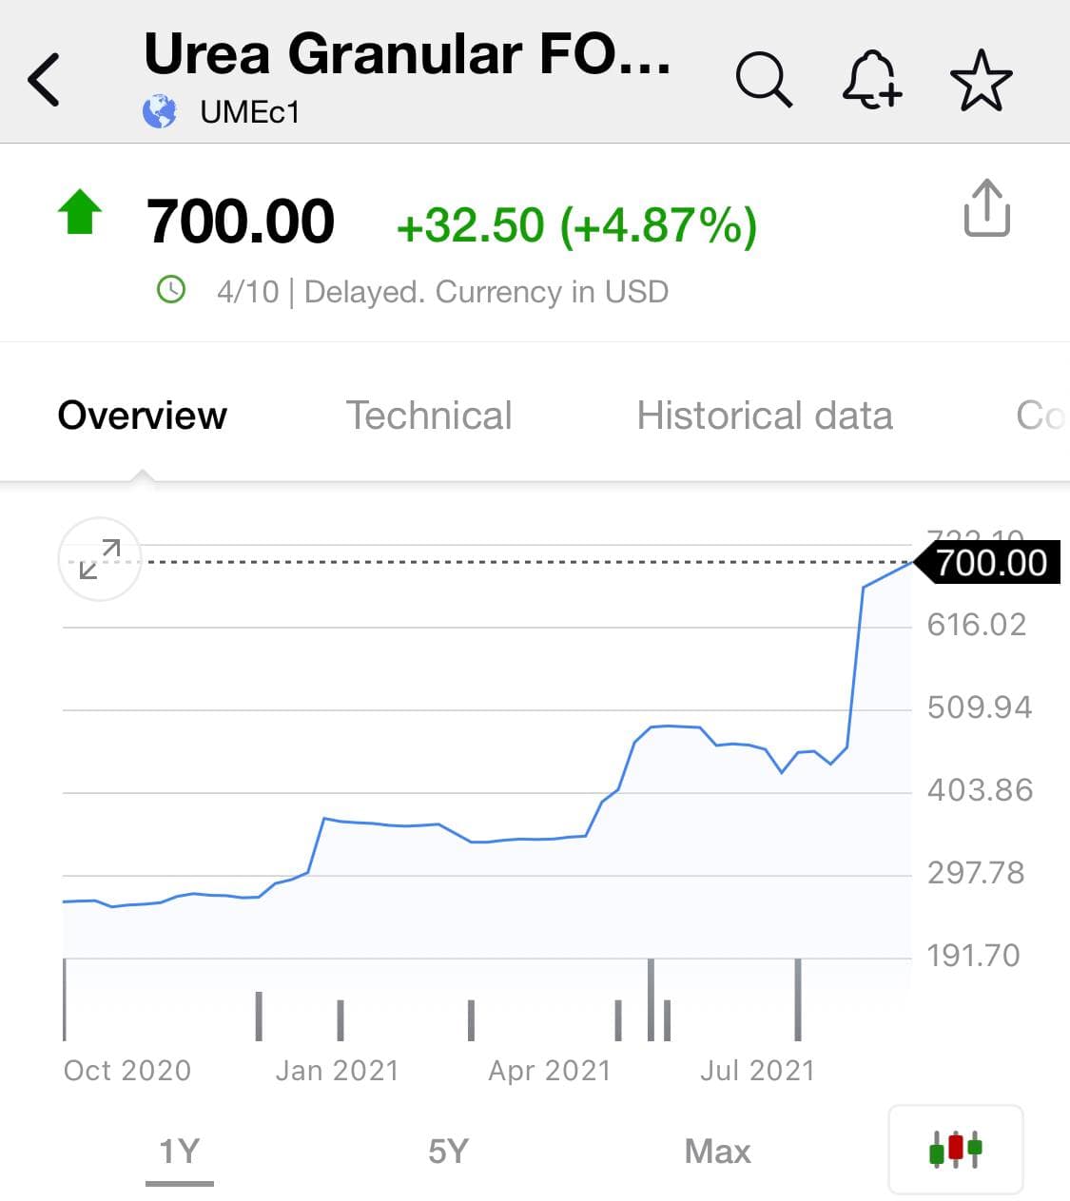Select the Max time range
This screenshot has height=1201, width=1070.
point(717,1152)
